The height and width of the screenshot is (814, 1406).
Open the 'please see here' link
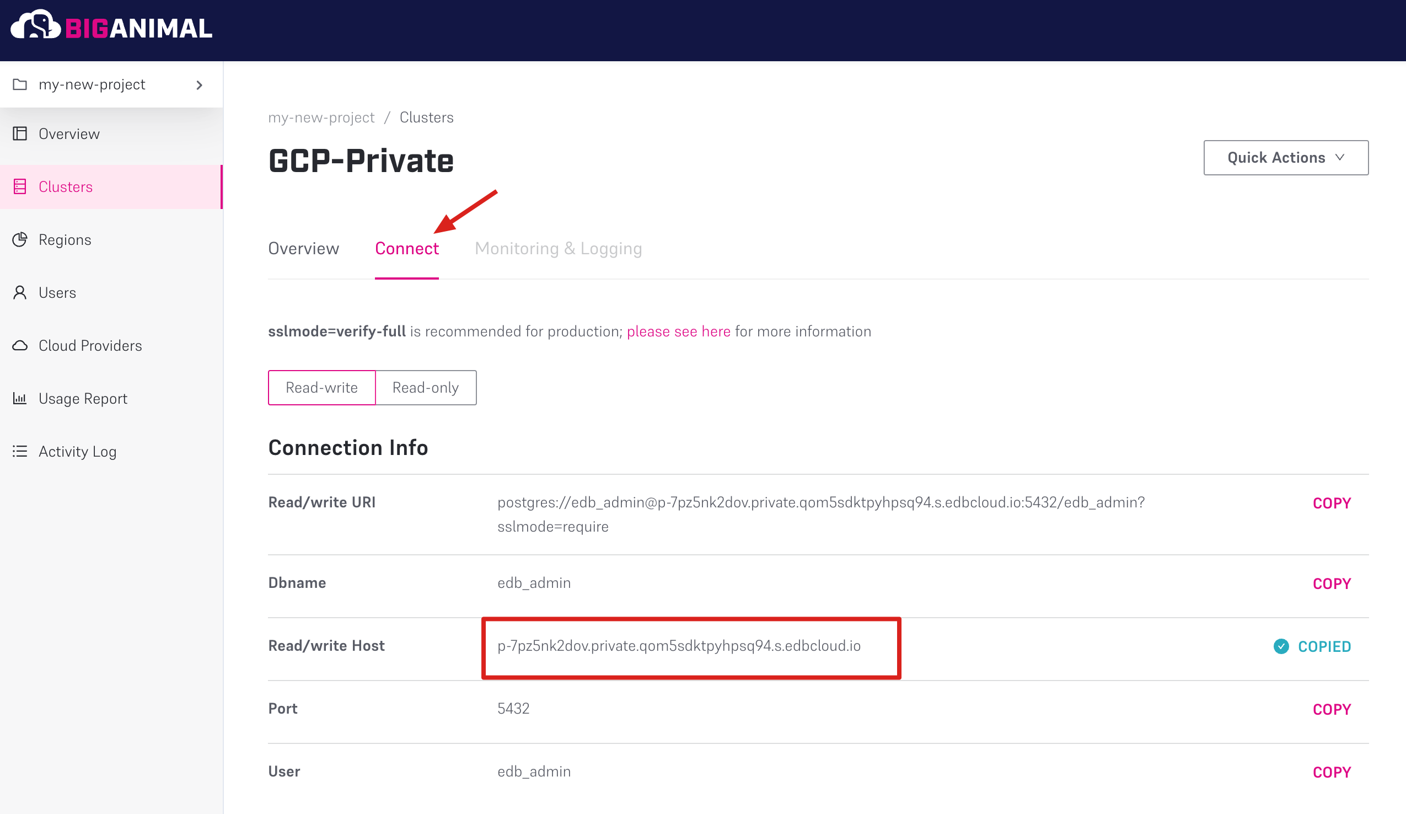coord(678,331)
